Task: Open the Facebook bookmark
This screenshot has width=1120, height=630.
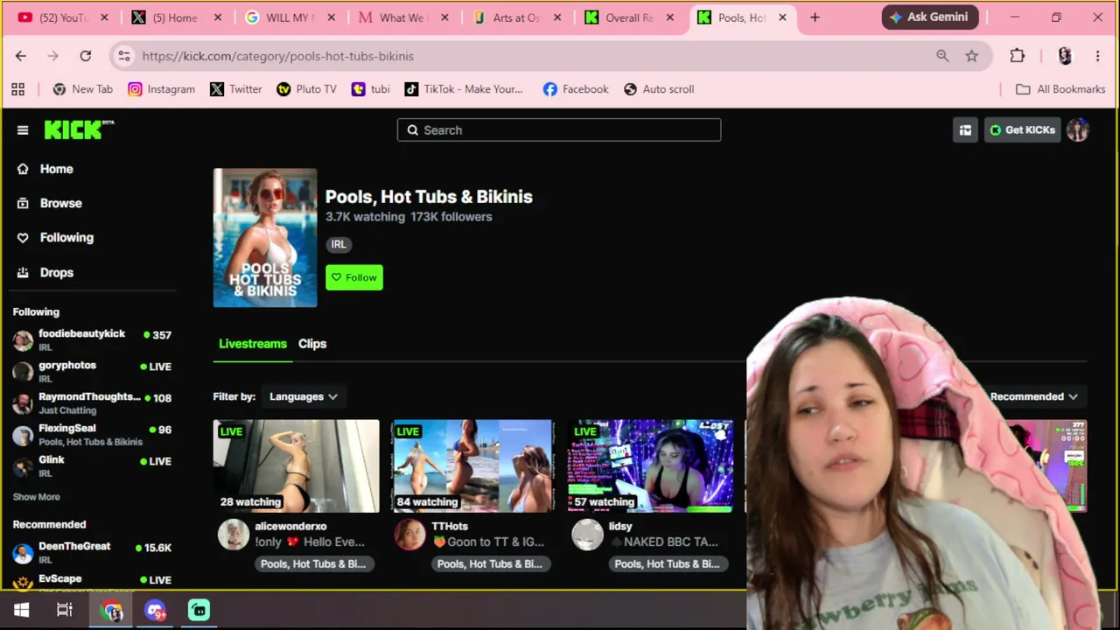Action: click(575, 89)
